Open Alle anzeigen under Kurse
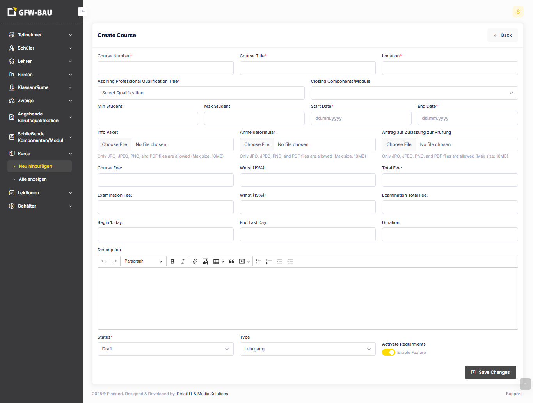 pyautogui.click(x=33, y=179)
